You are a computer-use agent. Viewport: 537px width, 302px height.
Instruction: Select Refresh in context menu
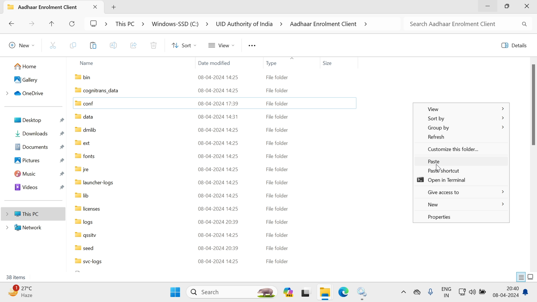pyautogui.click(x=461, y=137)
